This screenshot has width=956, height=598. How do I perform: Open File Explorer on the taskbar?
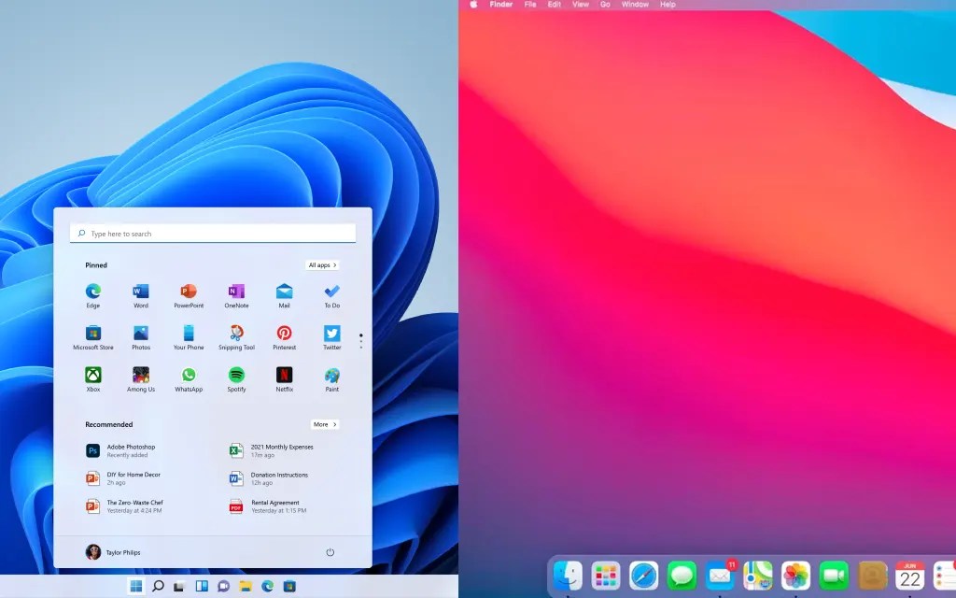(x=246, y=587)
